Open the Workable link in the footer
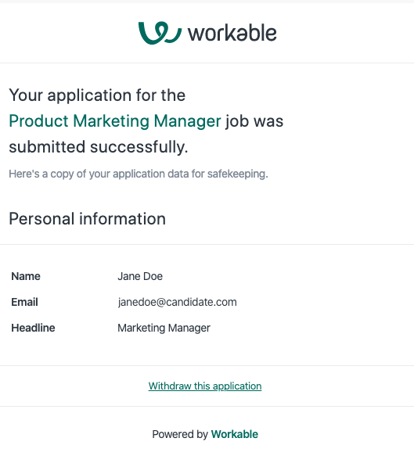Viewport: 414px width, 456px height. pyautogui.click(x=235, y=434)
